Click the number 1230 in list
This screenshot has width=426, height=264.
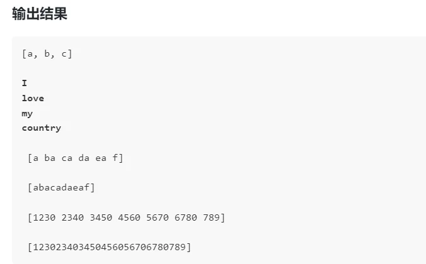44,217
